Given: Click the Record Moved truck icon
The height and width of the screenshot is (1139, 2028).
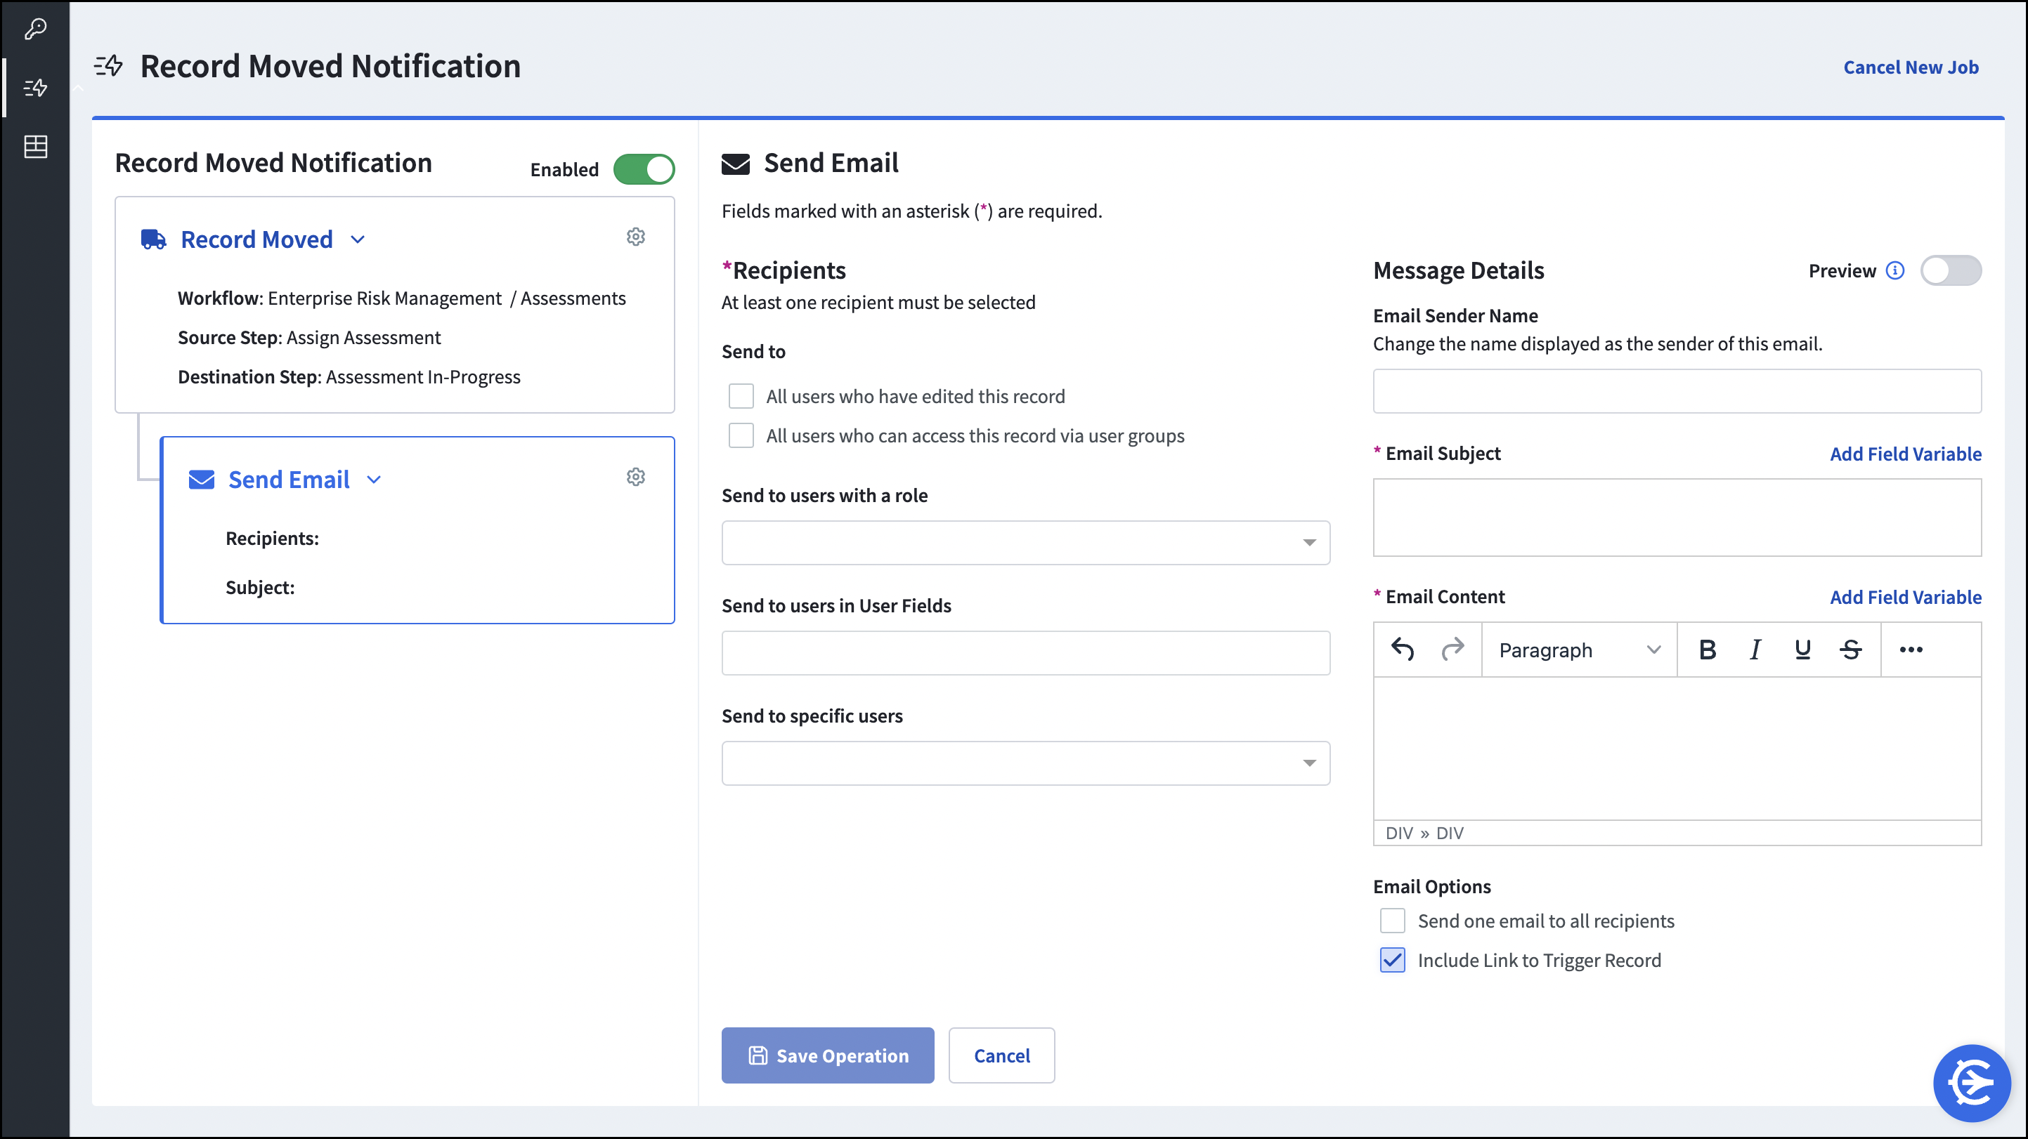Looking at the screenshot, I should [x=153, y=239].
